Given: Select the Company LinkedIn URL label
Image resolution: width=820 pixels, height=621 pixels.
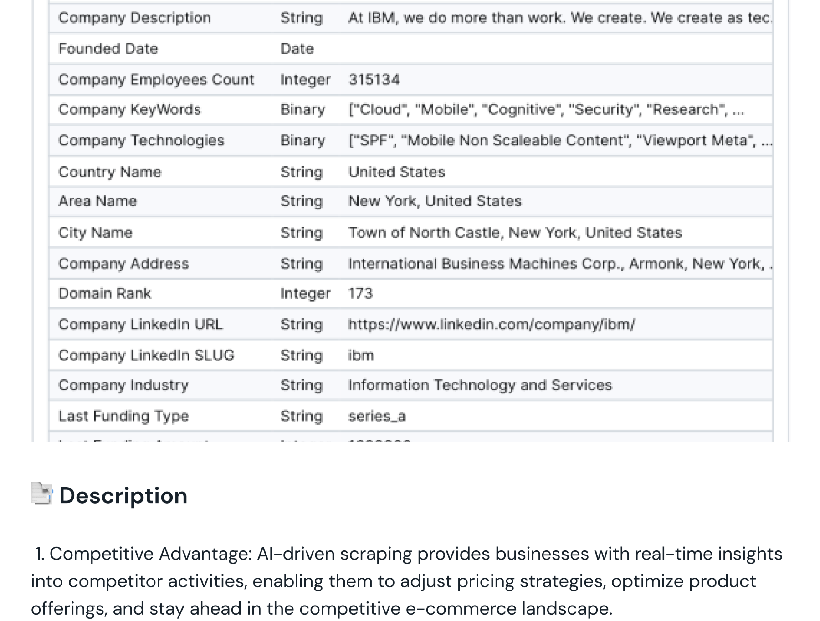Looking at the screenshot, I should click(x=141, y=325).
